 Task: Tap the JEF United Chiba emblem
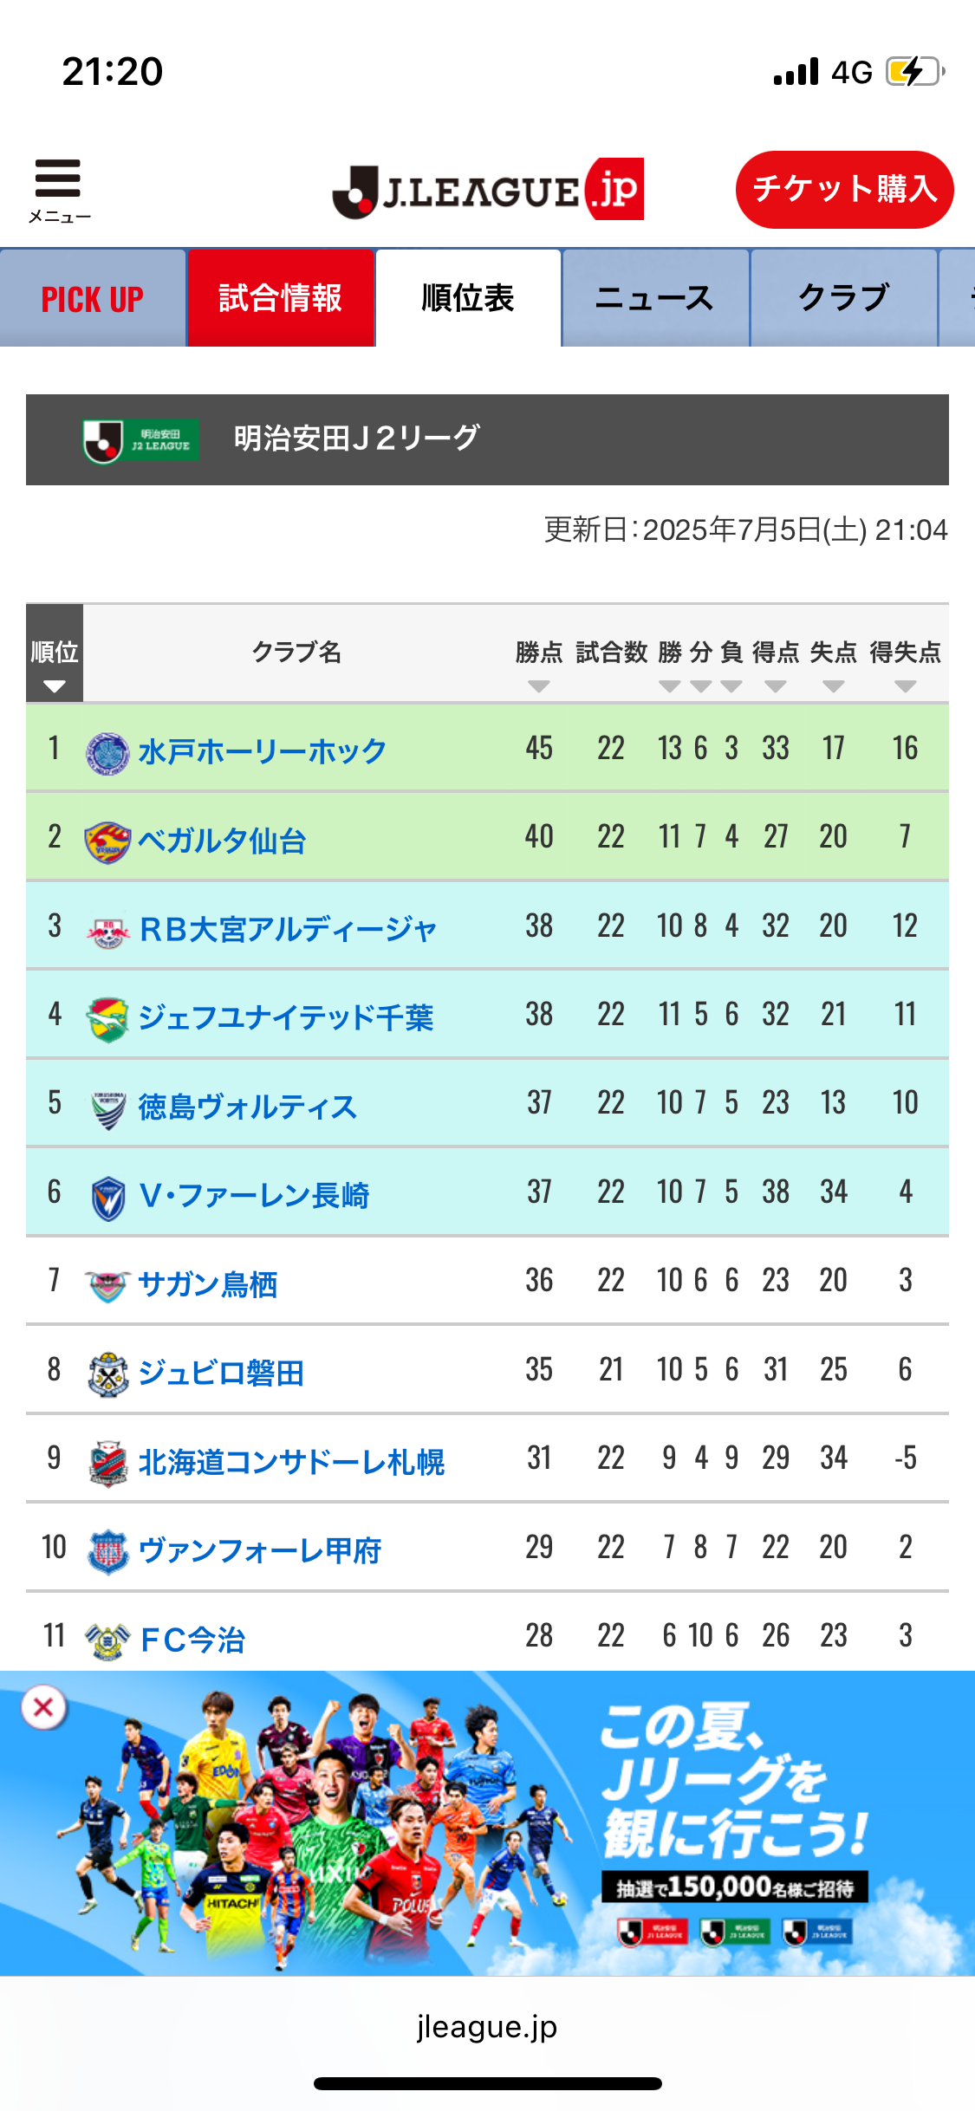pos(107,1018)
